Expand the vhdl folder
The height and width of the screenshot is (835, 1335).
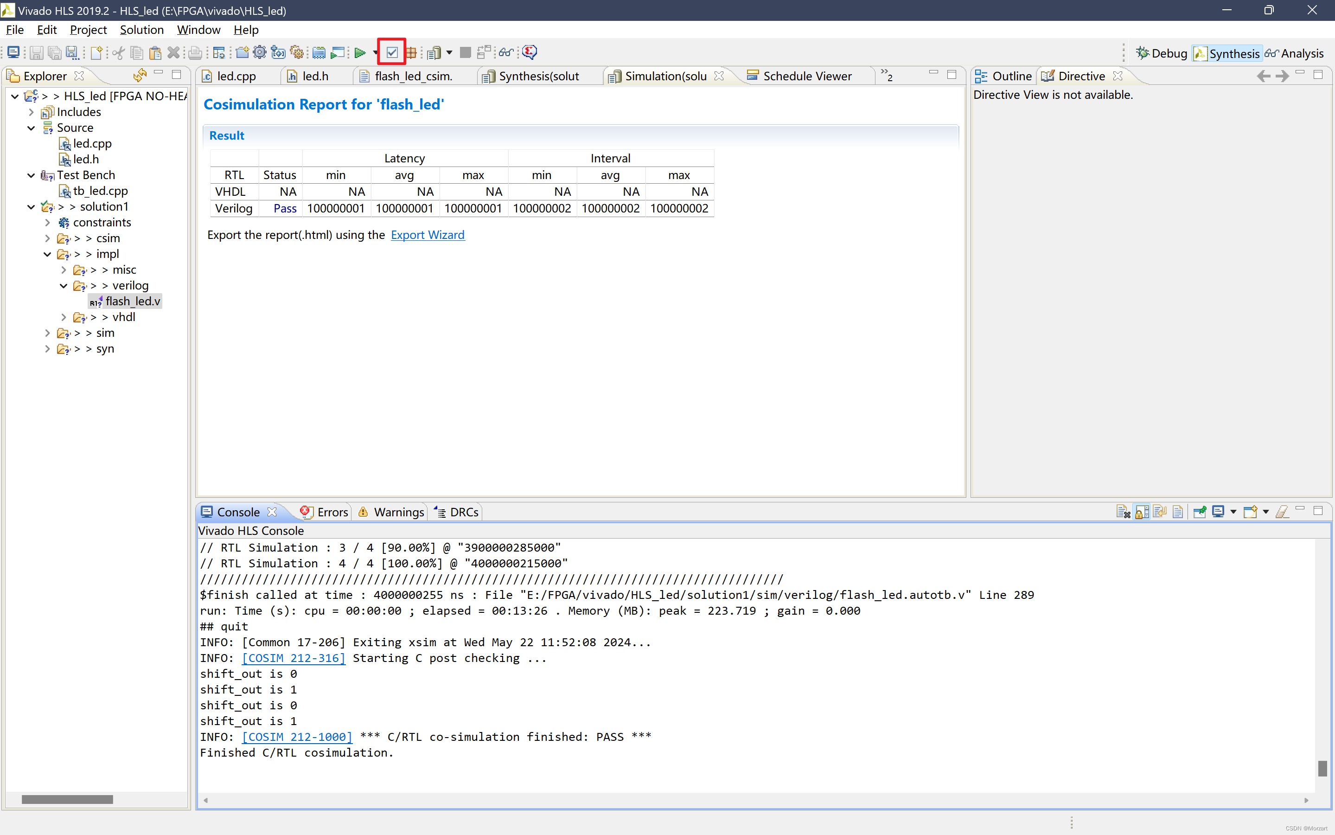(64, 318)
